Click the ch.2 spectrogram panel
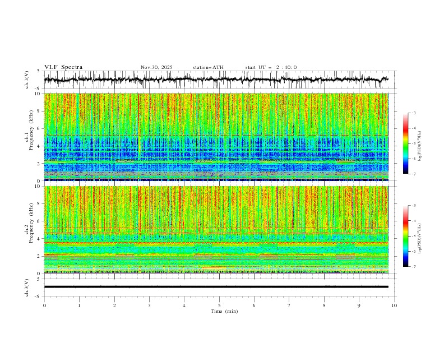 [216, 230]
